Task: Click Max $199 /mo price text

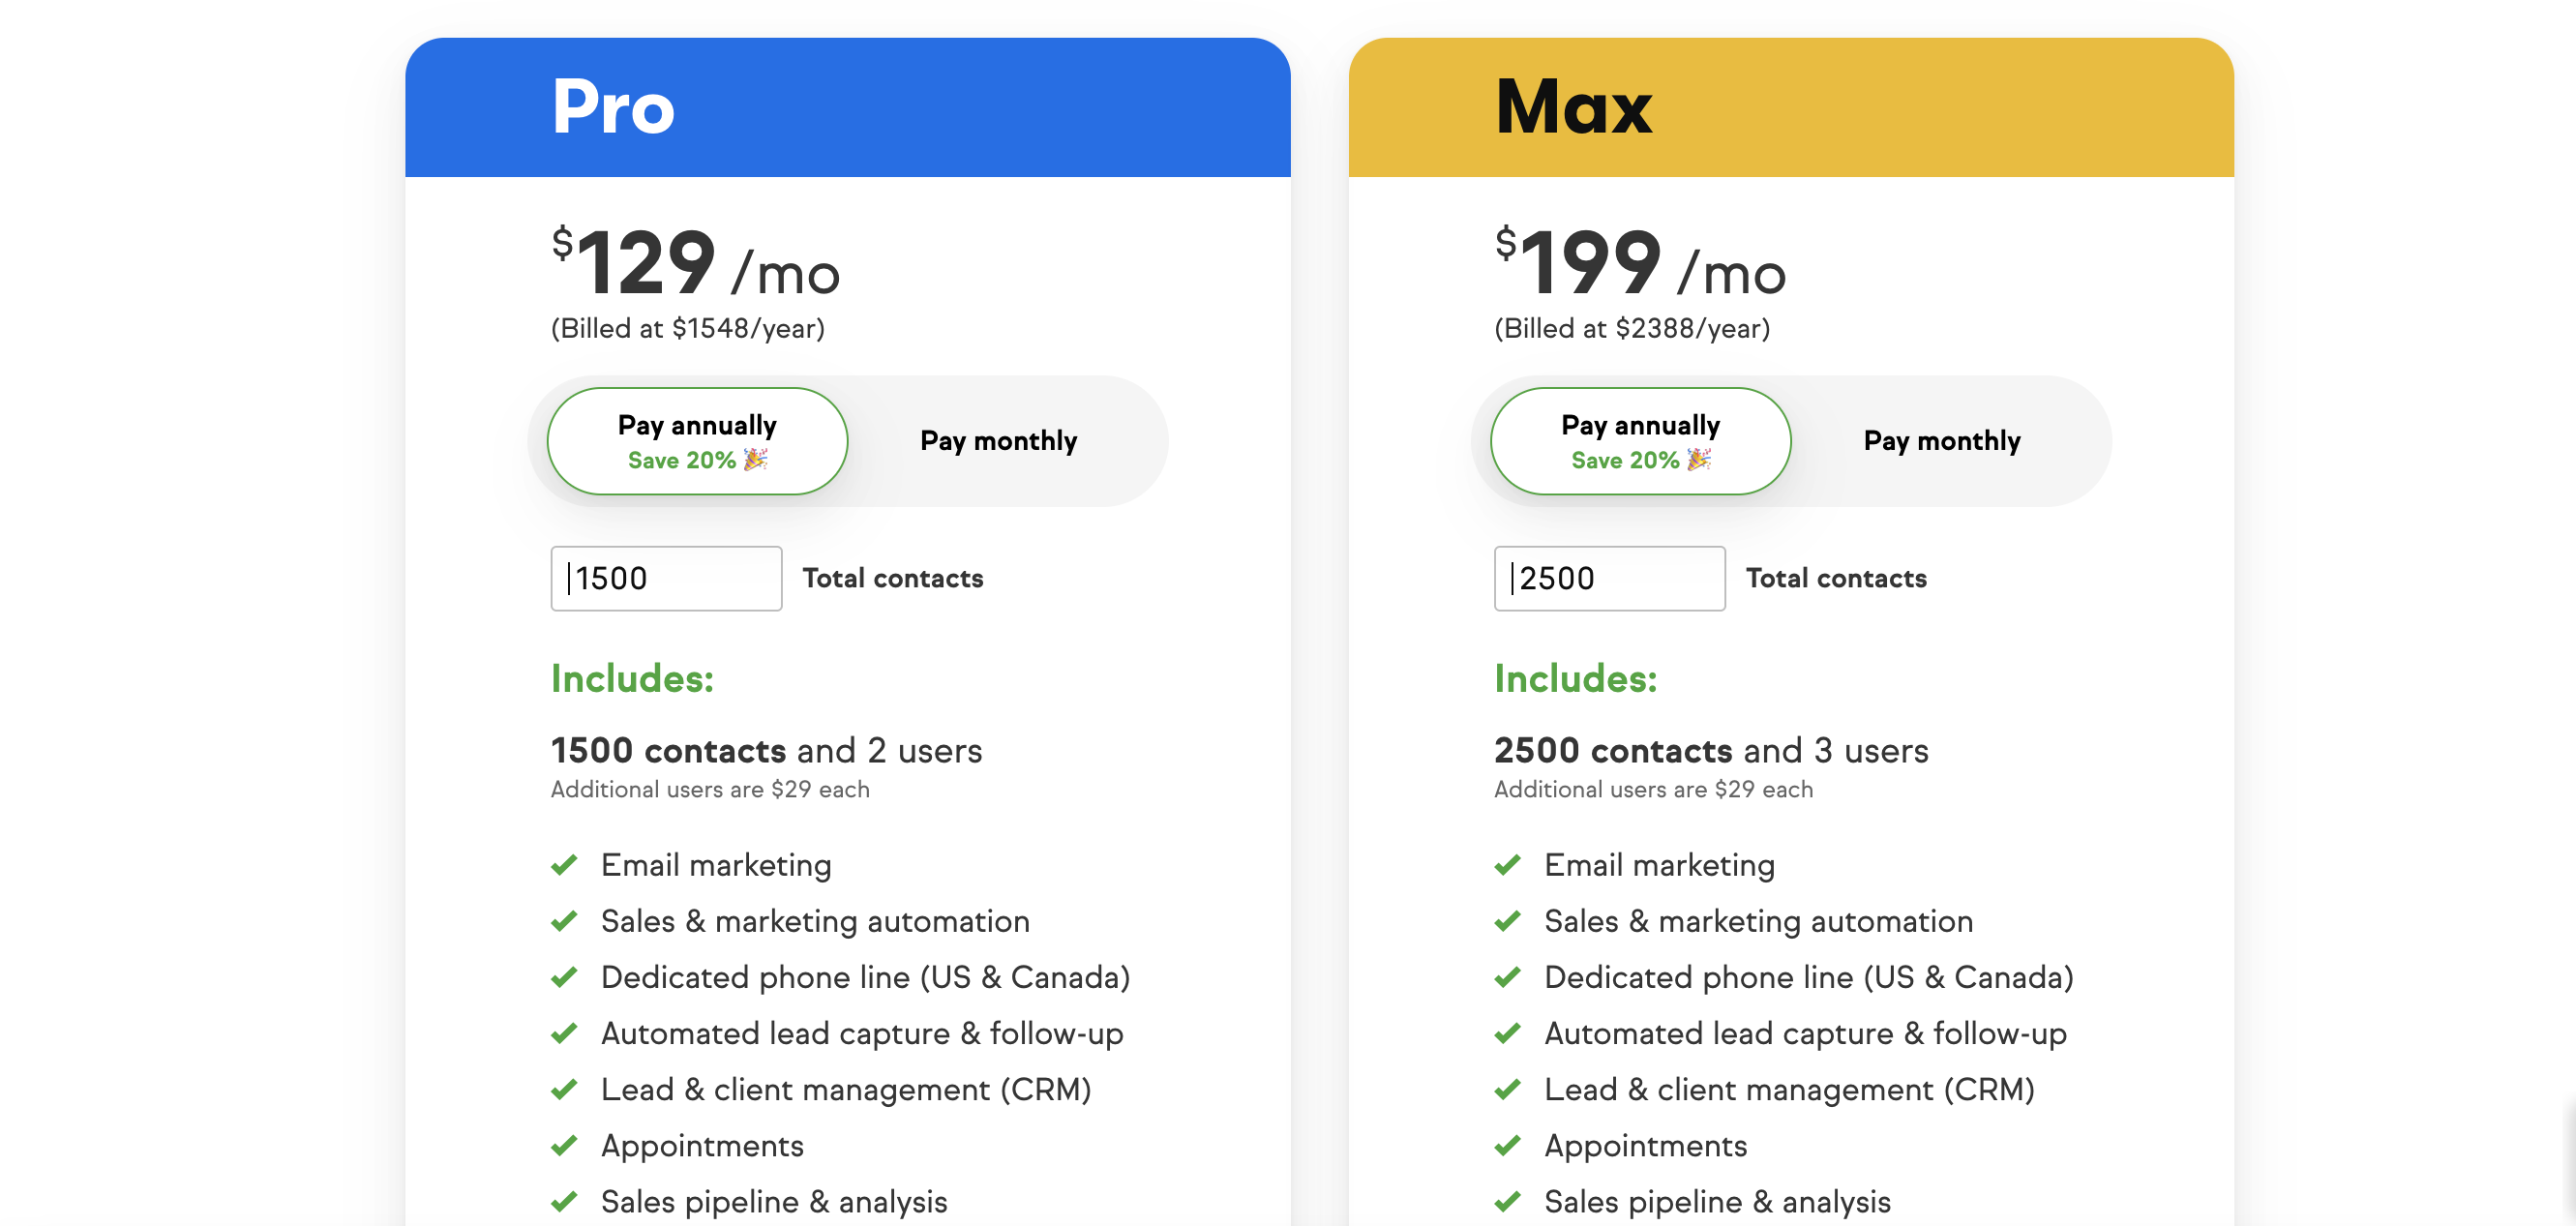Action: click(x=1639, y=262)
